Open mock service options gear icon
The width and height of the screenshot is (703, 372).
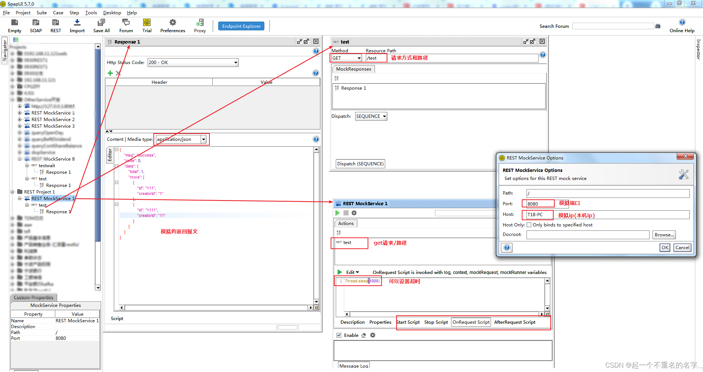354,213
